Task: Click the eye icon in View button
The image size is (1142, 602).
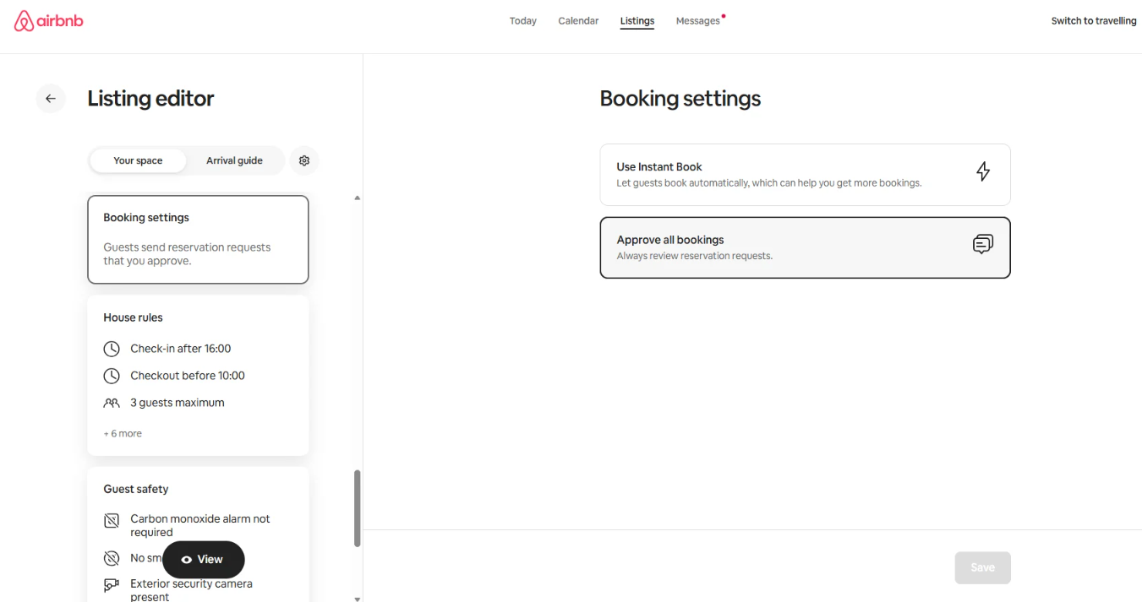Action: tap(186, 560)
